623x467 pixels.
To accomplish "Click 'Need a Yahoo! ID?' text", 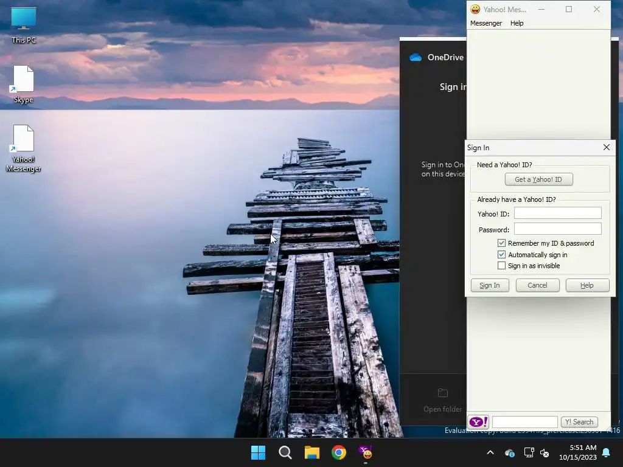I will 504,165.
